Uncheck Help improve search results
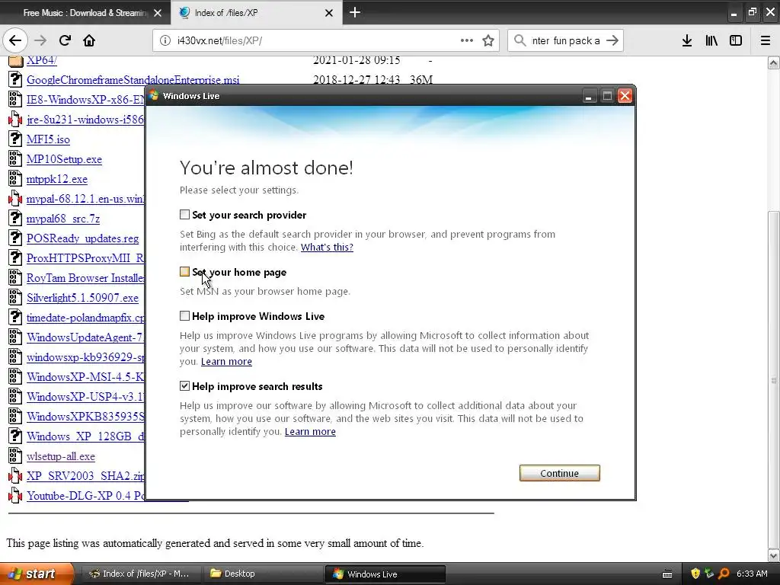Viewport: 780px width, 585px height. (184, 386)
